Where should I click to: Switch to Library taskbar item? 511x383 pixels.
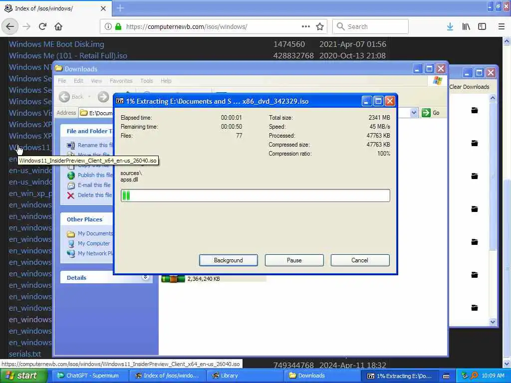pos(245,376)
